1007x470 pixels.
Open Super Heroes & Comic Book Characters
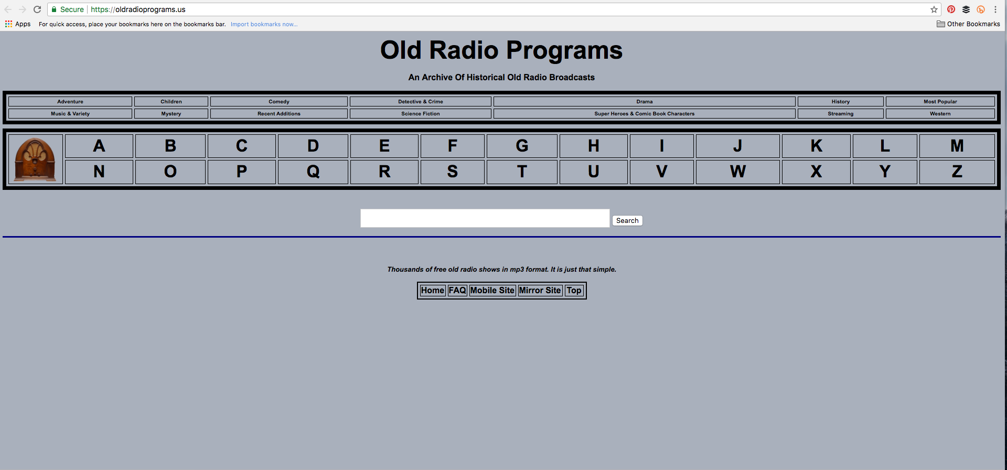[645, 114]
